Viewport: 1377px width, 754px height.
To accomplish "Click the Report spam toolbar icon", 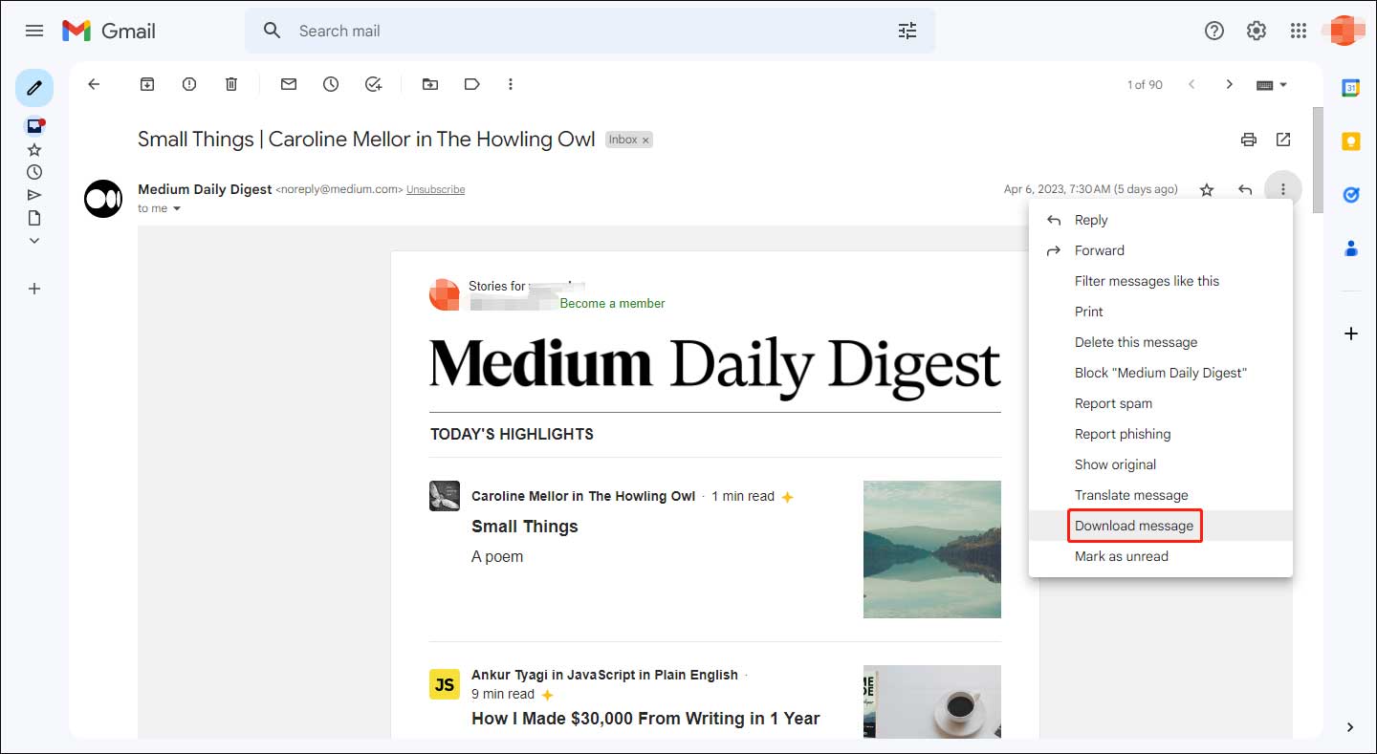I will 189,84.
